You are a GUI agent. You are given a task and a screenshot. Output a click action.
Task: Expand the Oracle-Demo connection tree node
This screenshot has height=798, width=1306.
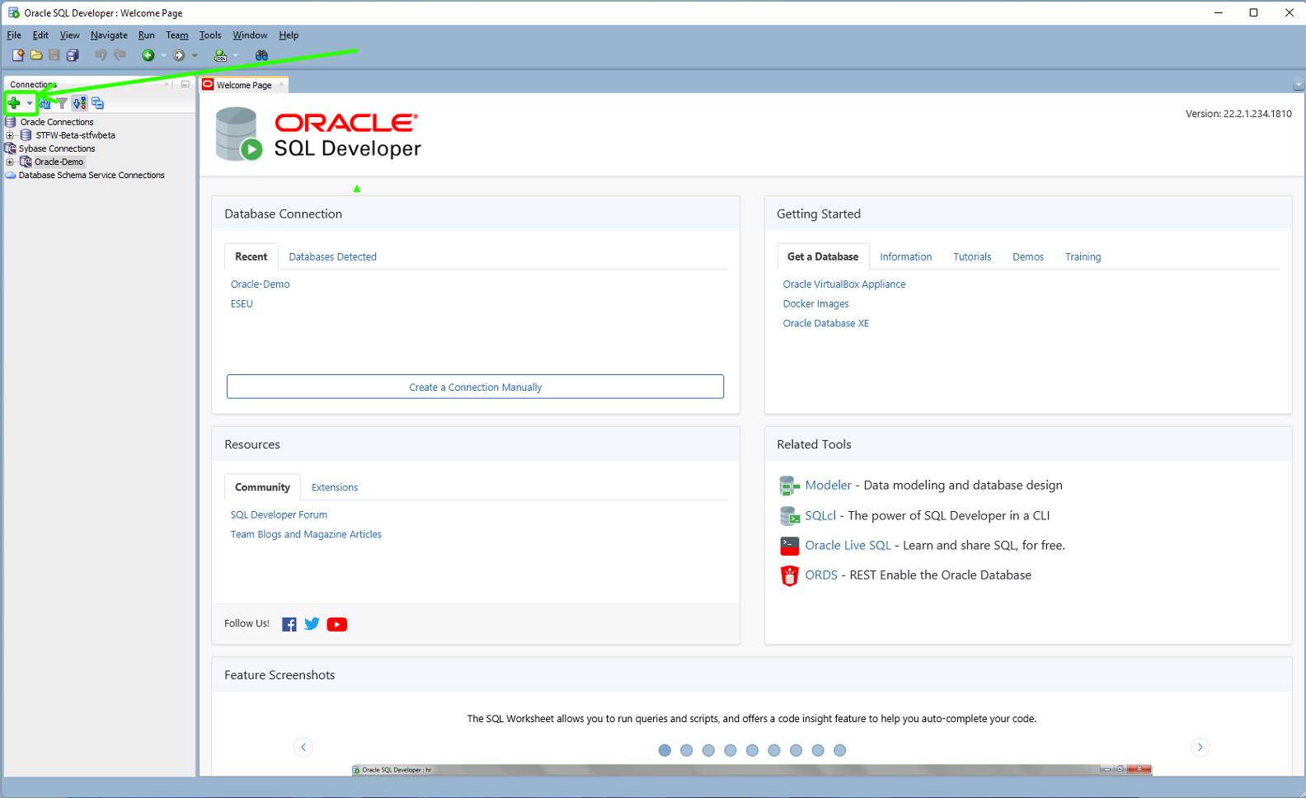[x=10, y=162]
